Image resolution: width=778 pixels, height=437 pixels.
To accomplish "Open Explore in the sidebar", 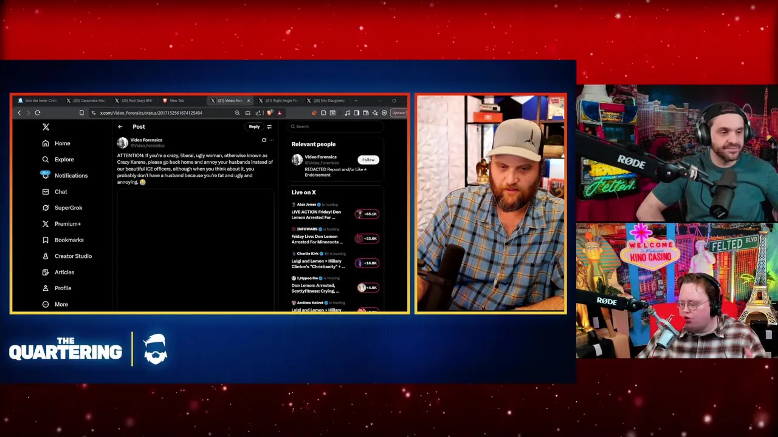I will pyautogui.click(x=58, y=160).
